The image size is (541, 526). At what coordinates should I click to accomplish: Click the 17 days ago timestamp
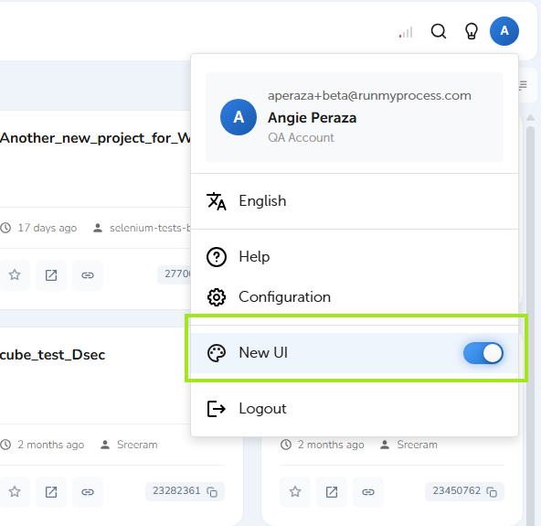click(48, 228)
